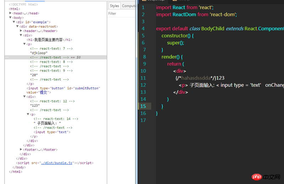This screenshot has height=184, width=284.
Task: Select the highlighted /react-text == $0 row
Action: point(56,57)
